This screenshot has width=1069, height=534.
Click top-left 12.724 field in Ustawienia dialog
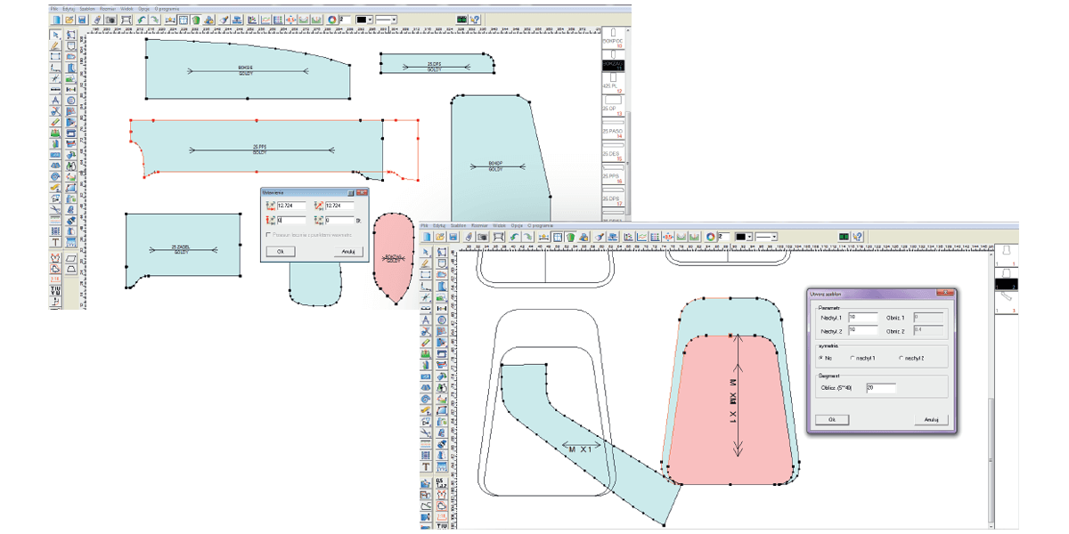(x=291, y=206)
